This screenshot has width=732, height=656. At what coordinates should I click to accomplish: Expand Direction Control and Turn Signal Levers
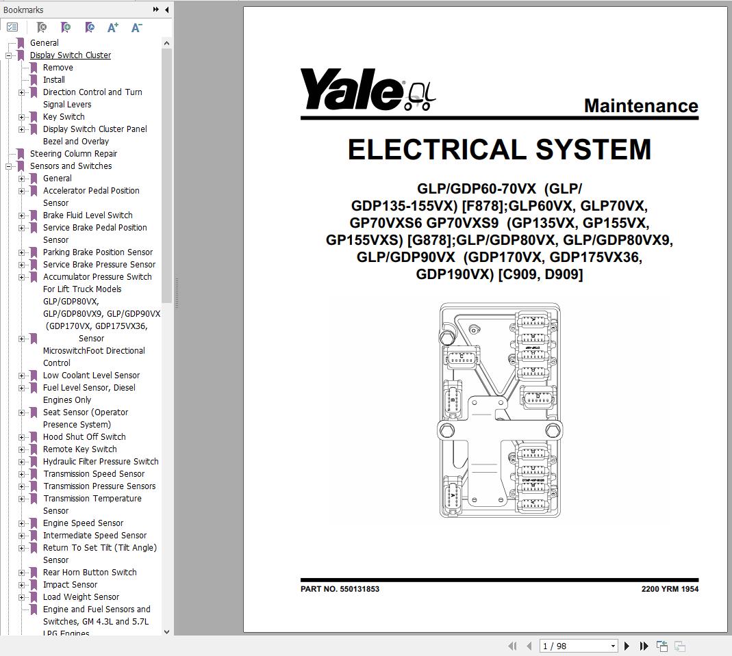(x=21, y=92)
